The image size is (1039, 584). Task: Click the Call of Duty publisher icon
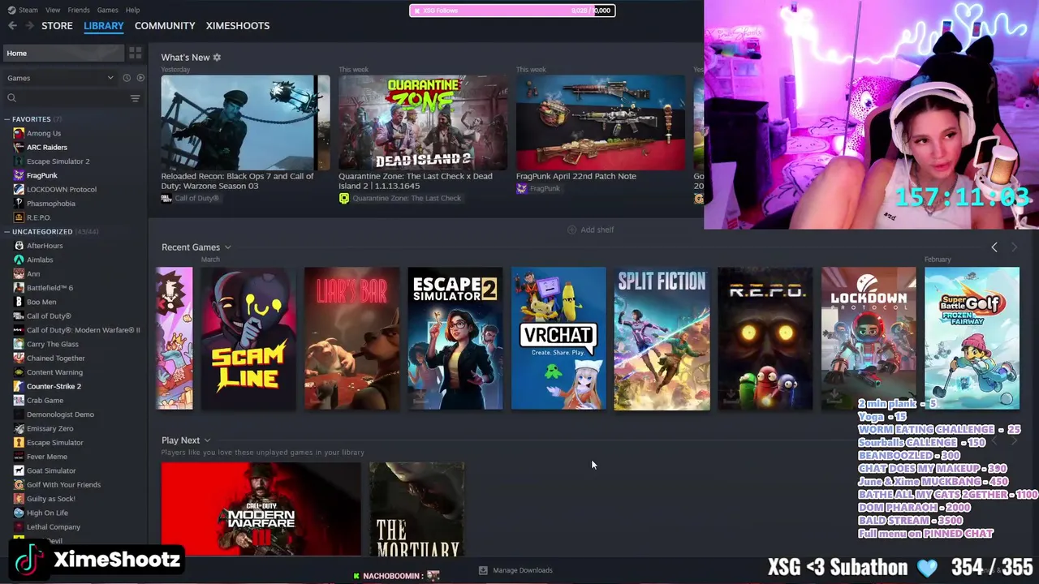pyautogui.click(x=166, y=198)
